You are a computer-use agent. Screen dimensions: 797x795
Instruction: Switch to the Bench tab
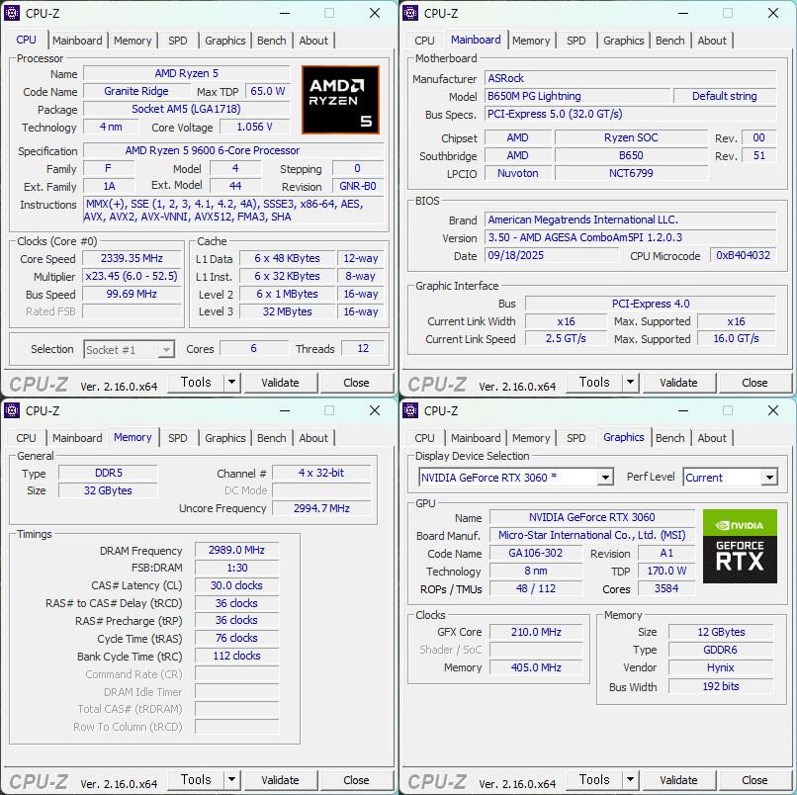pos(271,41)
